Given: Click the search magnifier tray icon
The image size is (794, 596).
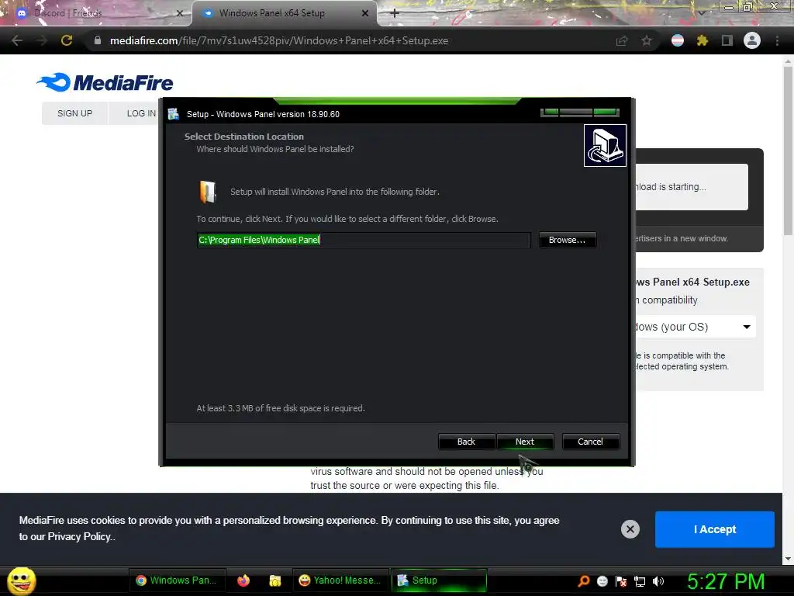Looking at the screenshot, I should [x=583, y=580].
